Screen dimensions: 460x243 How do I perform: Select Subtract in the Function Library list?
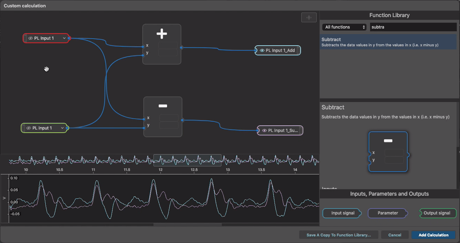[388, 41]
